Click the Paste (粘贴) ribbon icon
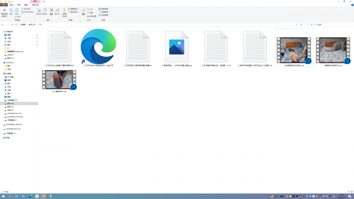The width and height of the screenshot is (354, 199). click(x=17, y=11)
